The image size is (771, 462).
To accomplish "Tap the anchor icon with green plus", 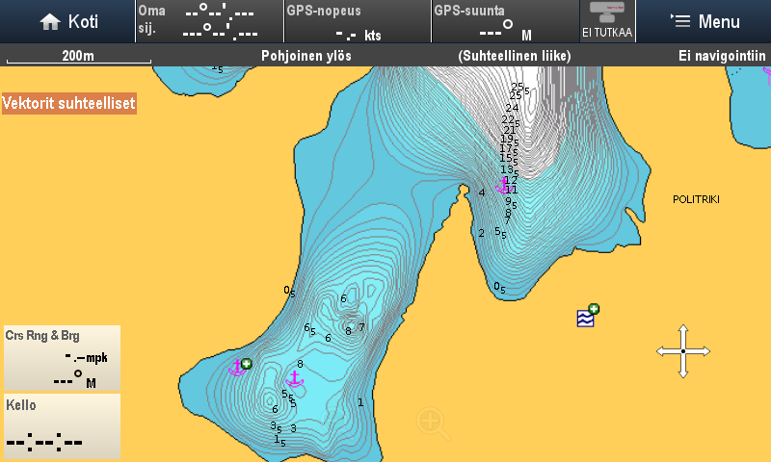I will tap(239, 366).
